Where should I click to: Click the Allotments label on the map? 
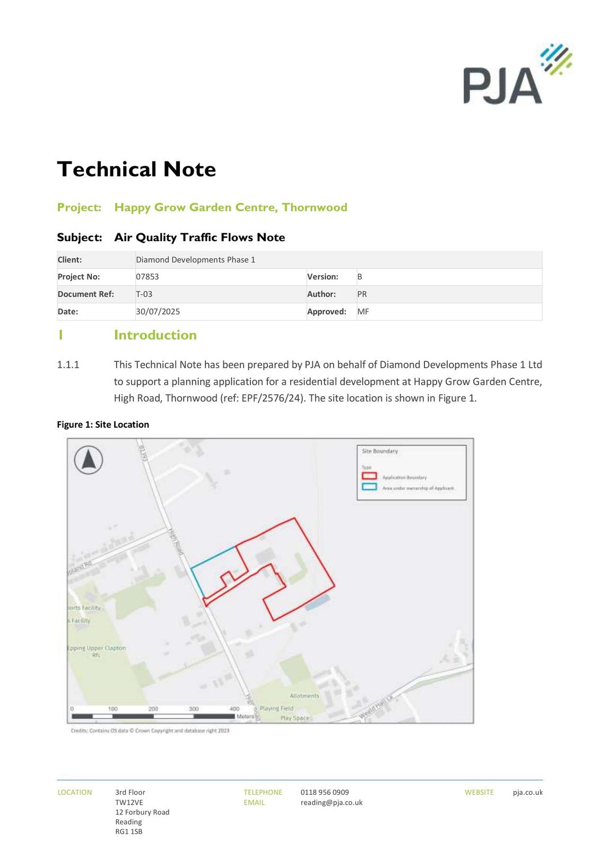[305, 696]
